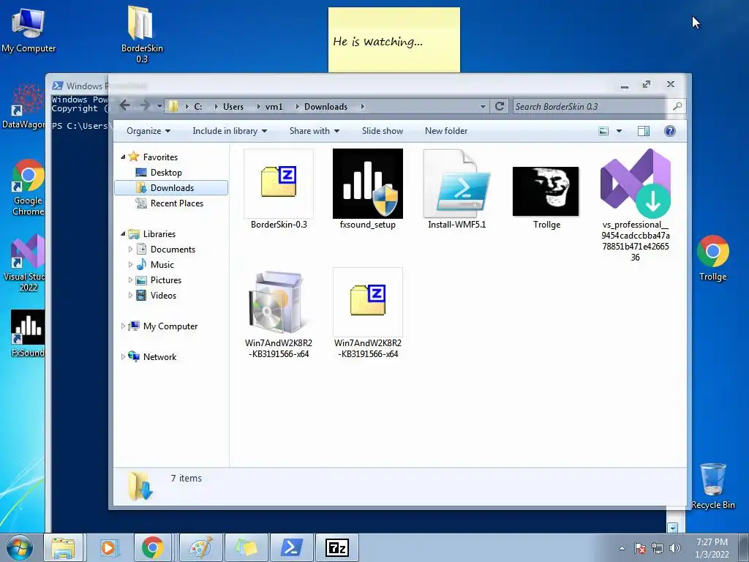Image resolution: width=749 pixels, height=562 pixels.
Task: Focus the Windows PowerShell window title
Action: tap(79, 86)
